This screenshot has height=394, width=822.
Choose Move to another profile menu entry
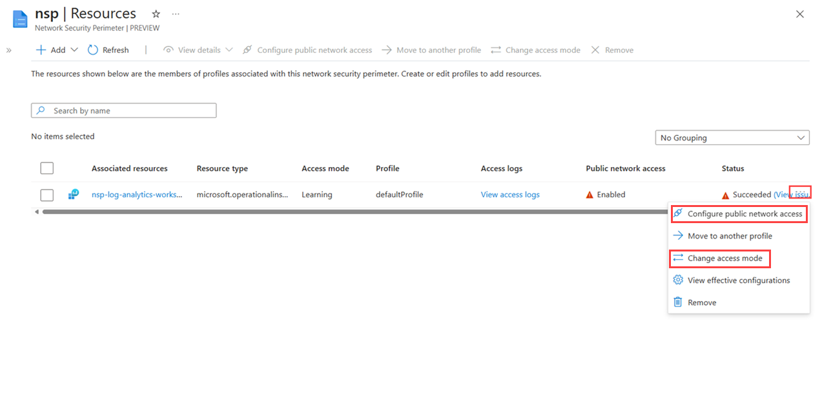click(730, 236)
